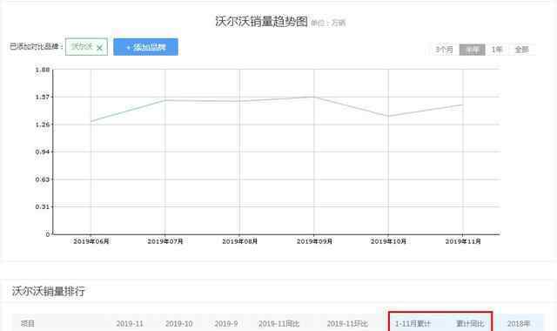Click the 2019年06月 x-axis label
Image resolution: width=557 pixels, height=331 pixels.
point(91,241)
